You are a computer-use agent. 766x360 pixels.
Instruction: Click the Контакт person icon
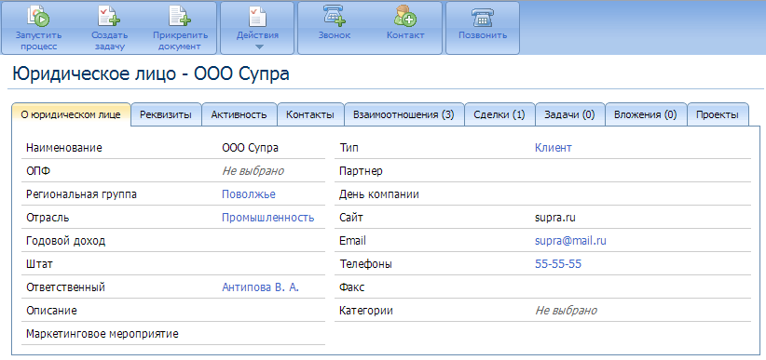(405, 17)
